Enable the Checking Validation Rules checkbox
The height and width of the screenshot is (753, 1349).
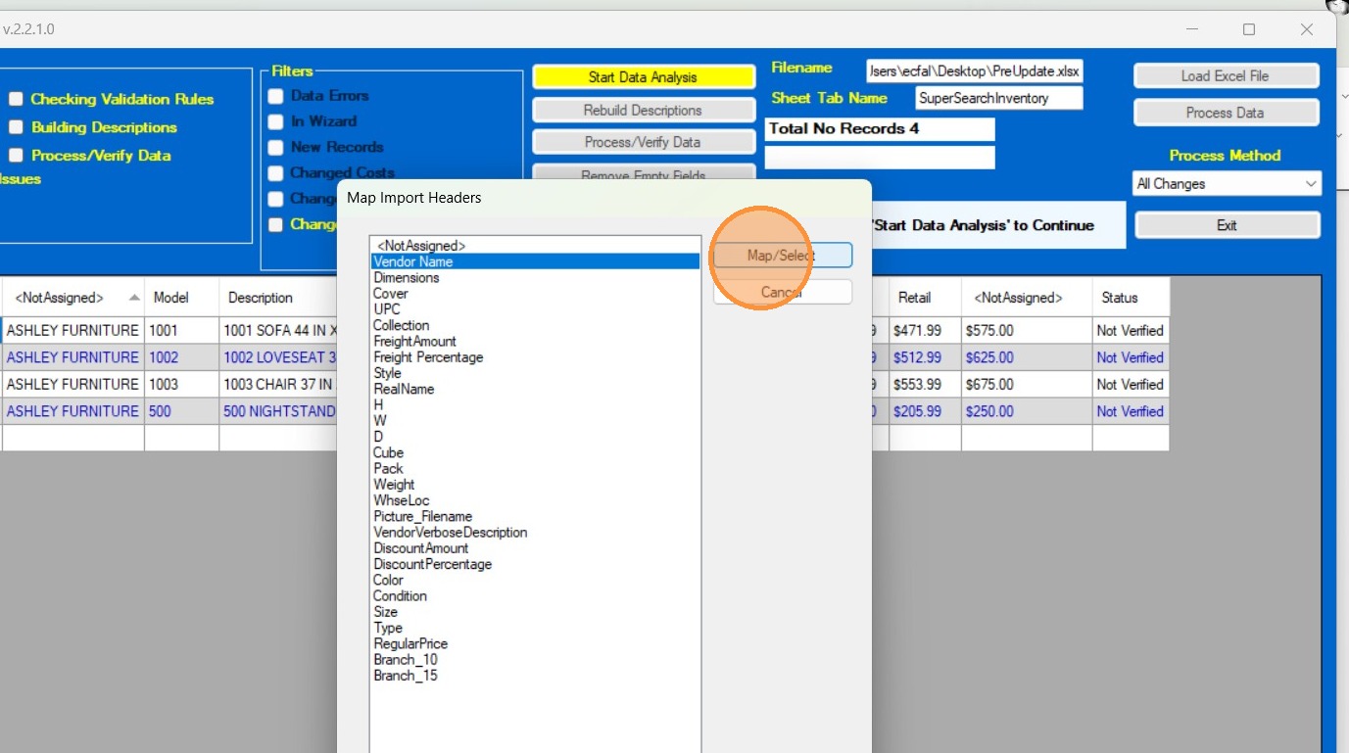tap(17, 99)
